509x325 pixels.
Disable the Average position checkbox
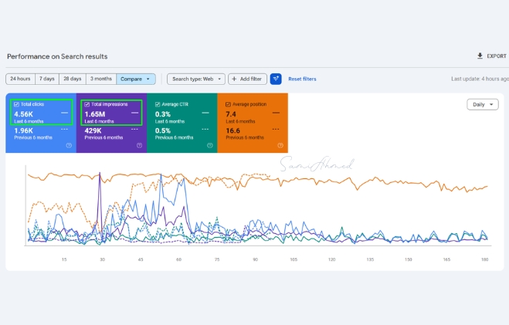tap(228, 104)
